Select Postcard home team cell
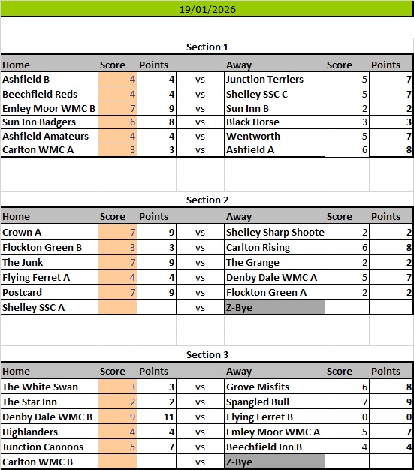 pyautogui.click(x=49, y=292)
